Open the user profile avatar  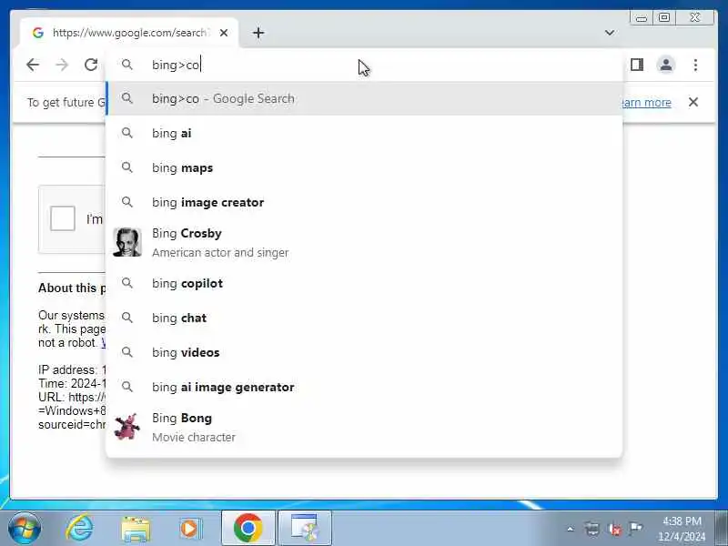tap(666, 65)
